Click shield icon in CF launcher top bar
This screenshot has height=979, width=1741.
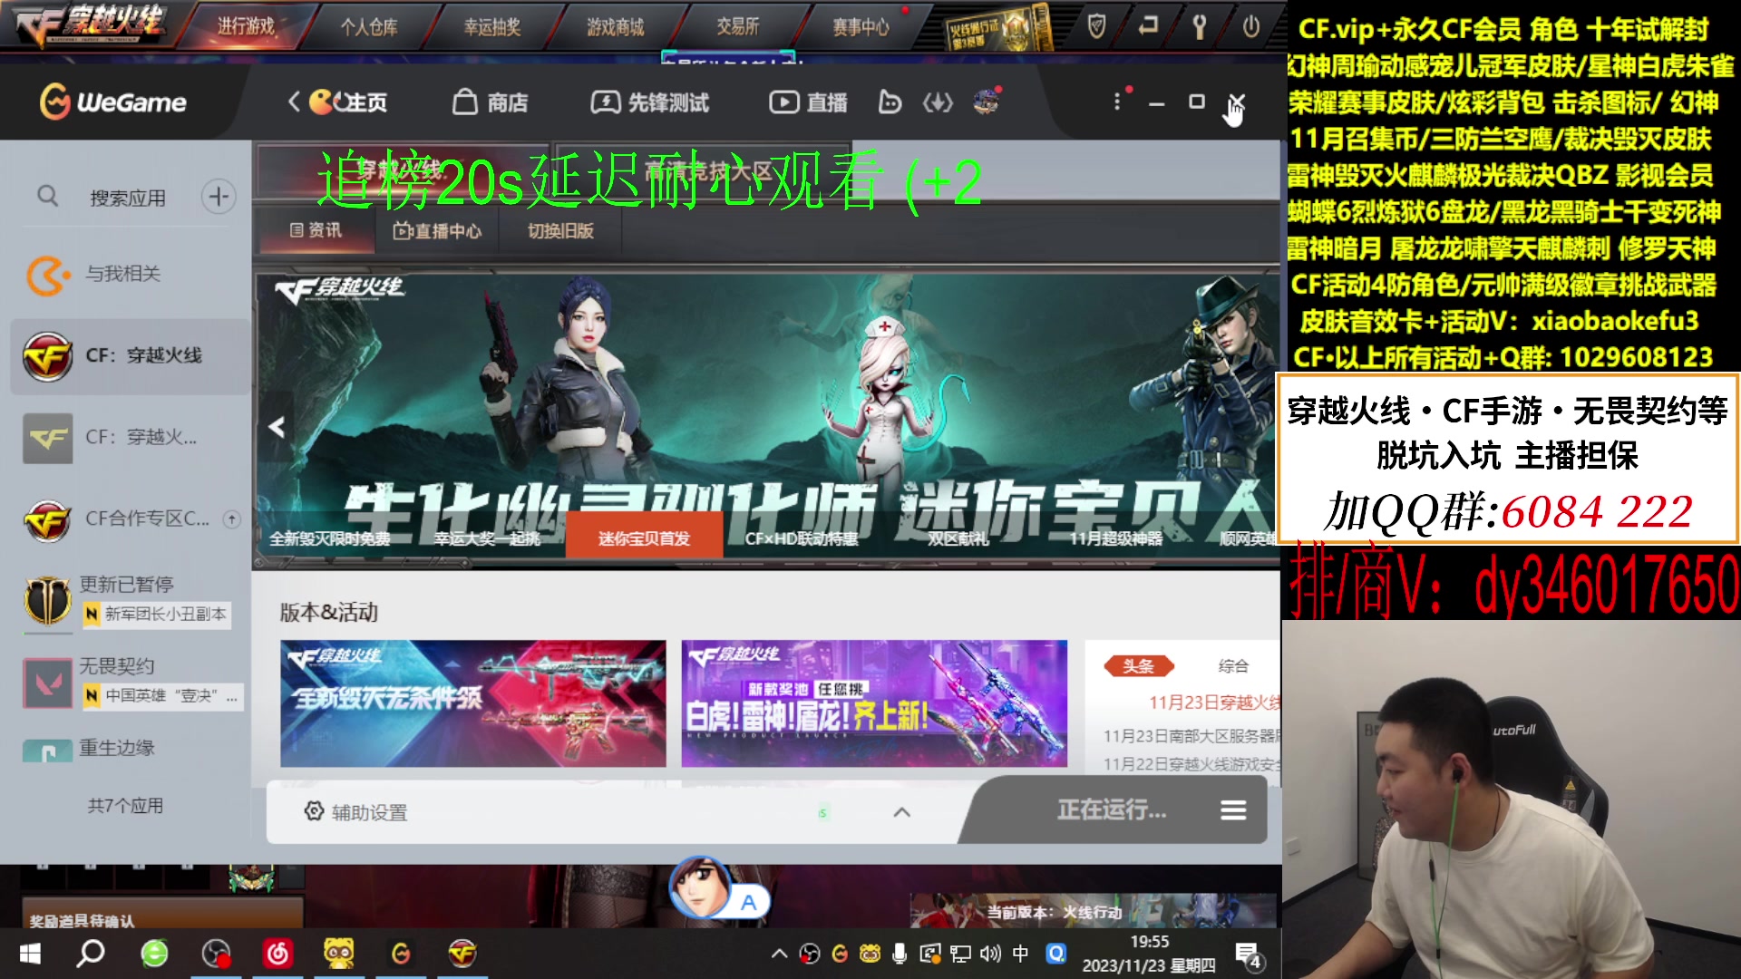(1096, 27)
